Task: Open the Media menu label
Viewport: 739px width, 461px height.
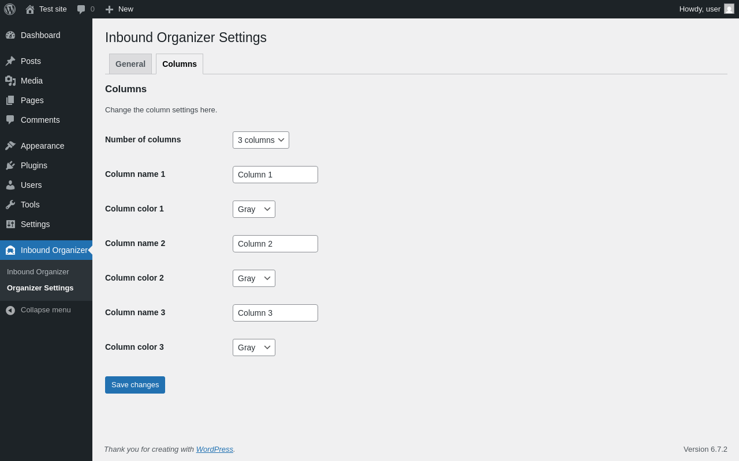Action: tap(32, 81)
